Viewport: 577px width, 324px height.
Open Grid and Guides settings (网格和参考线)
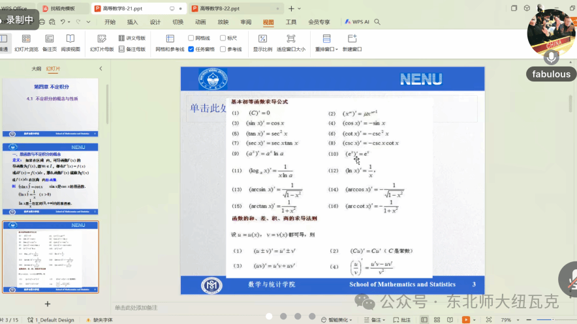[170, 43]
